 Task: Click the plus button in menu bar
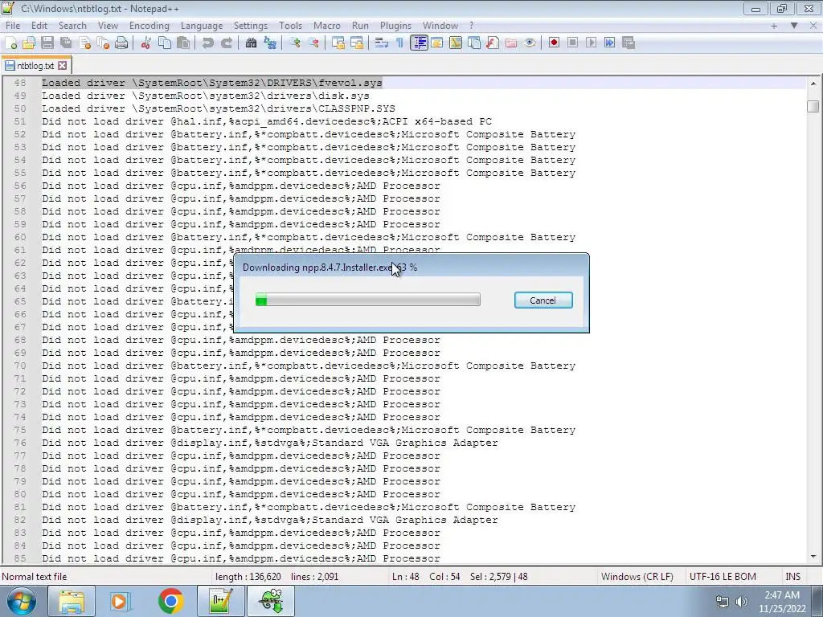click(x=774, y=26)
